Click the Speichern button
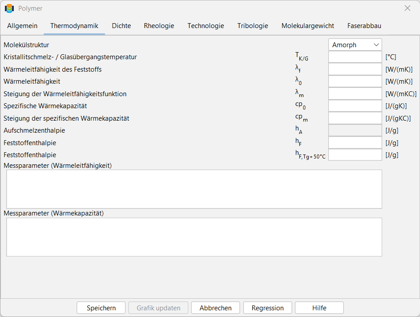The height and width of the screenshot is (317, 420). tap(101, 308)
